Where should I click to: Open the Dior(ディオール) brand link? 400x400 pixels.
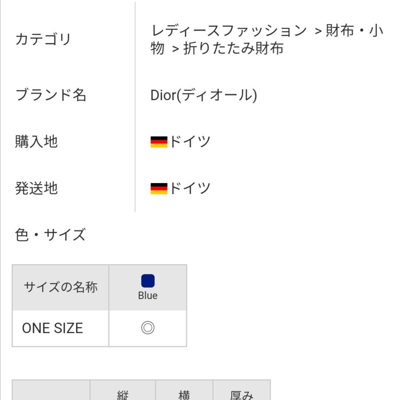pos(204,95)
